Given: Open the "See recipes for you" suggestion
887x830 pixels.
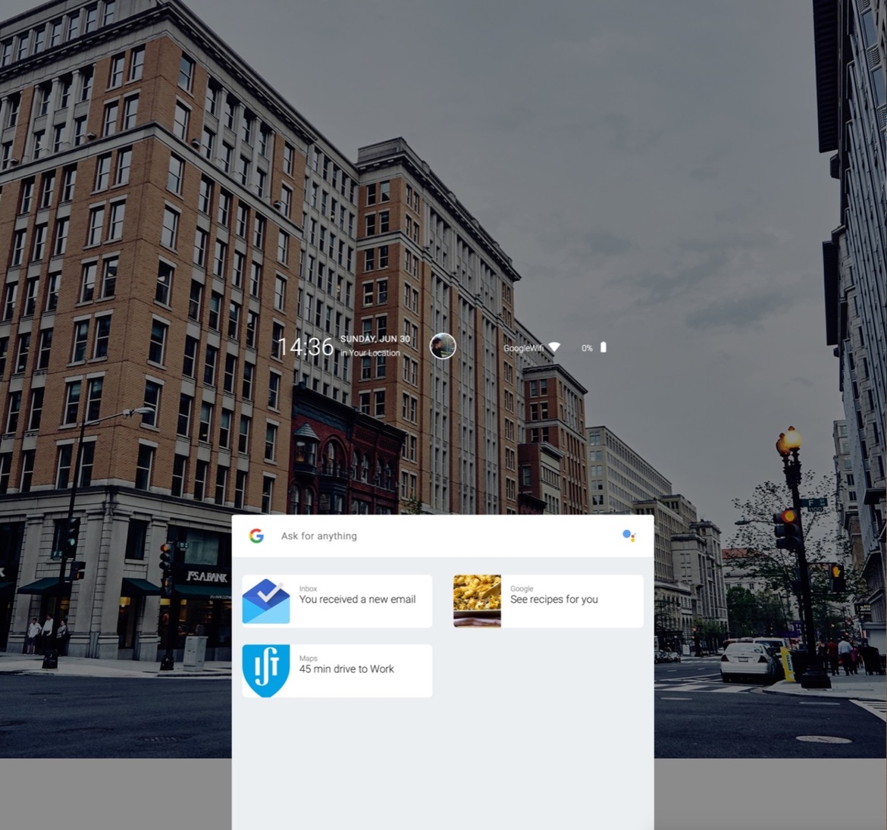Looking at the screenshot, I should click(x=554, y=600).
